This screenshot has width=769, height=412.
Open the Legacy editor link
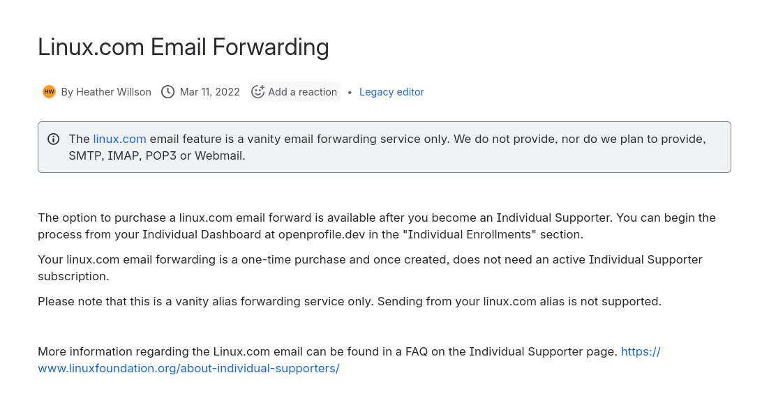coord(391,92)
